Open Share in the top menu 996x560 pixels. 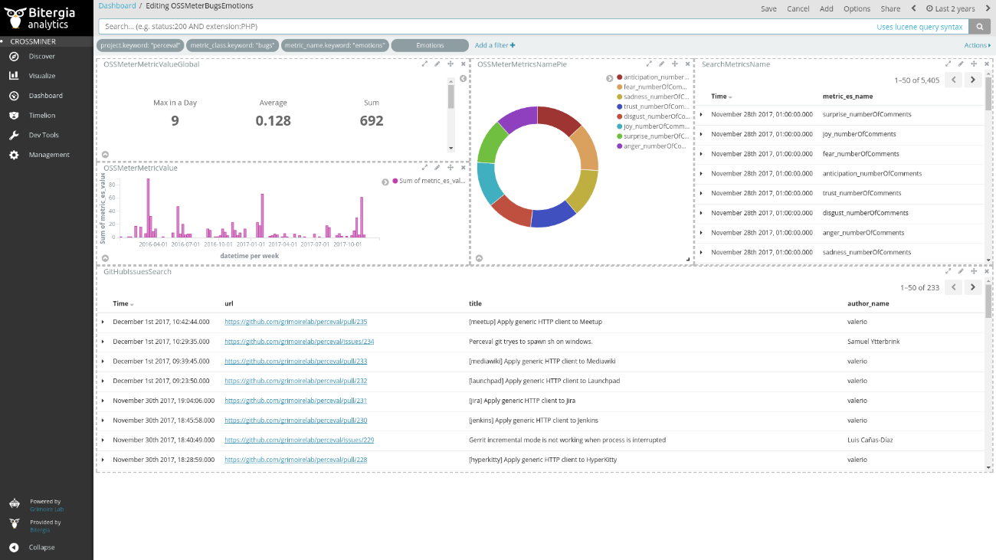pyautogui.click(x=890, y=8)
